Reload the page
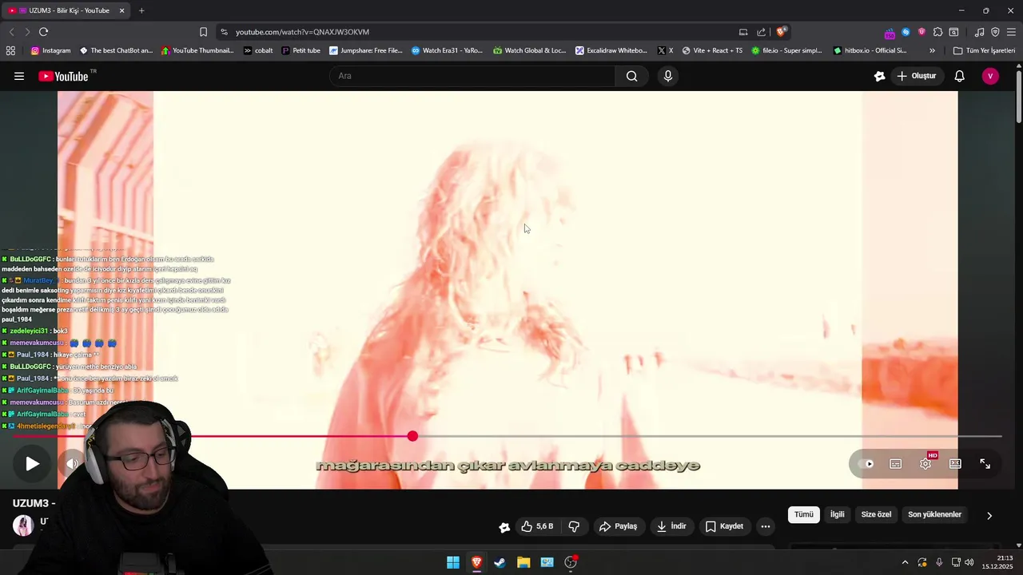Image resolution: width=1023 pixels, height=575 pixels. pos(43,32)
